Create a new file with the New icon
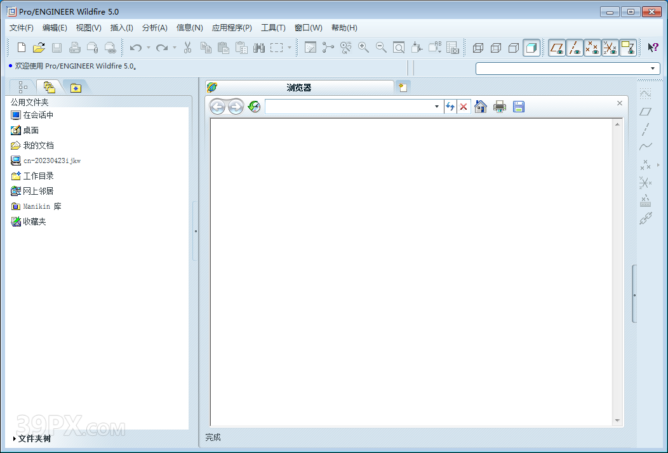 [22, 47]
